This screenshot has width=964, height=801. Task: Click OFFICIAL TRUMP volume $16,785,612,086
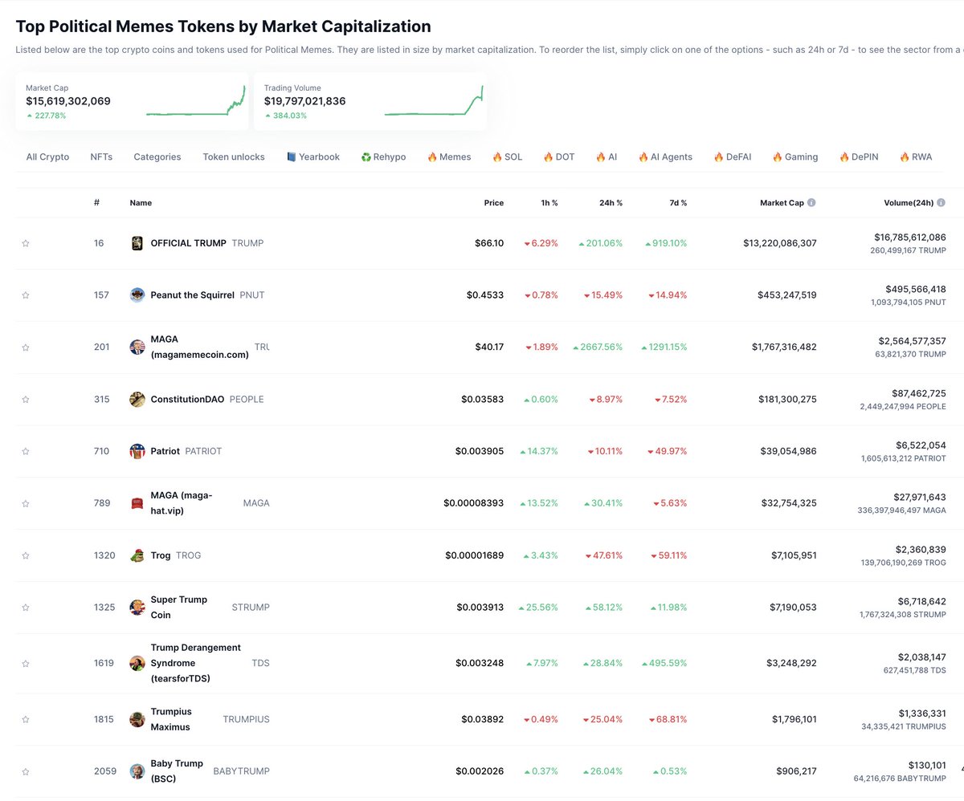(910, 238)
